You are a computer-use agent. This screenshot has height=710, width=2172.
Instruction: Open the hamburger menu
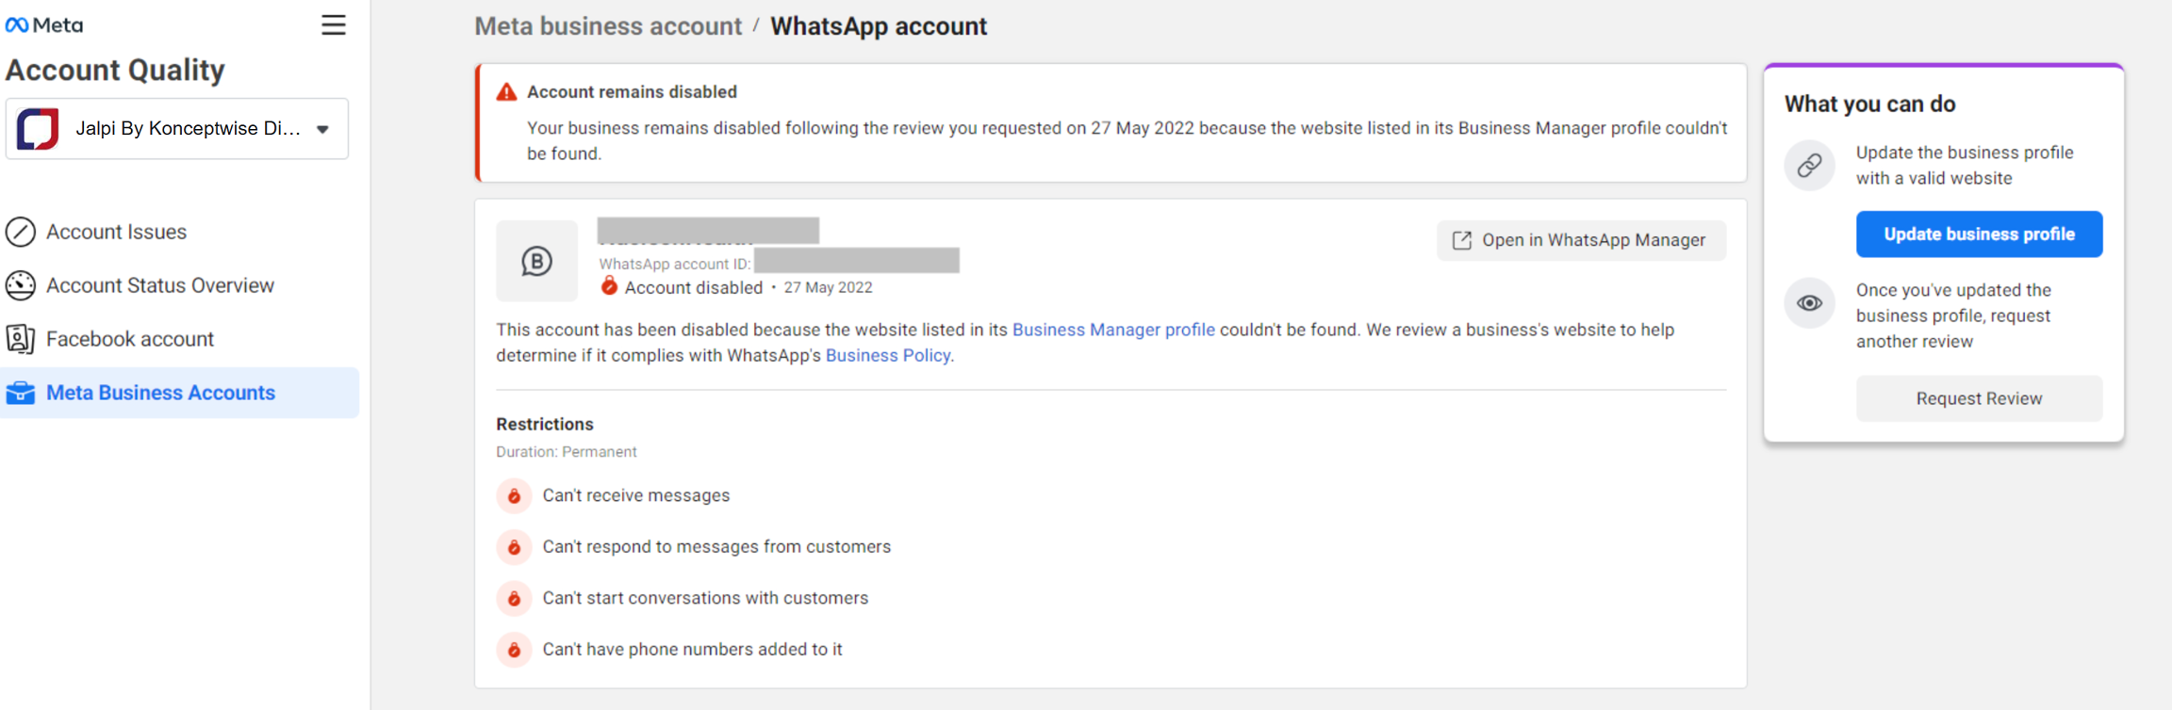coord(333,25)
